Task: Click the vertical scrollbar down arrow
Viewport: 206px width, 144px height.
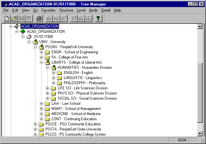Action: point(200,134)
